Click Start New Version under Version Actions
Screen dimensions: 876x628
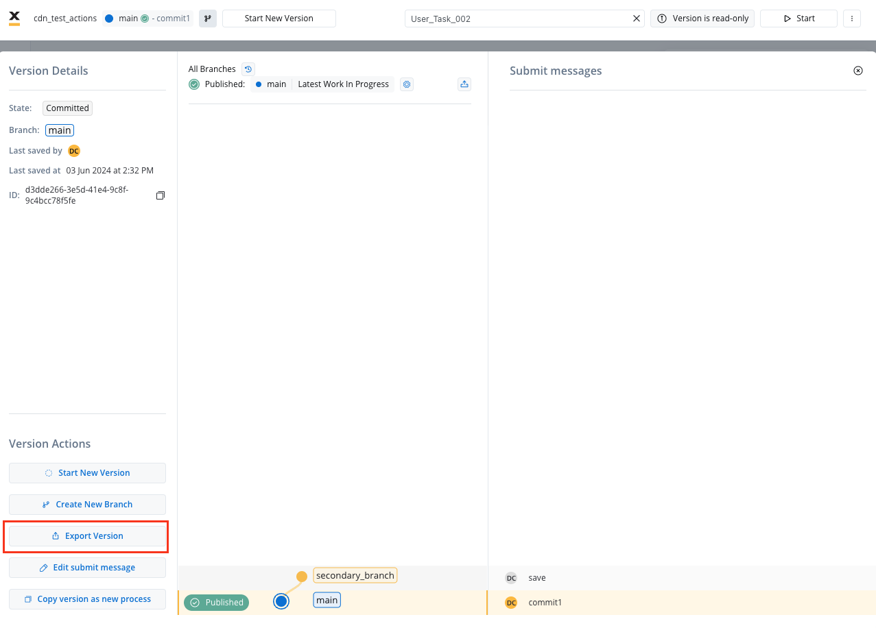87,473
